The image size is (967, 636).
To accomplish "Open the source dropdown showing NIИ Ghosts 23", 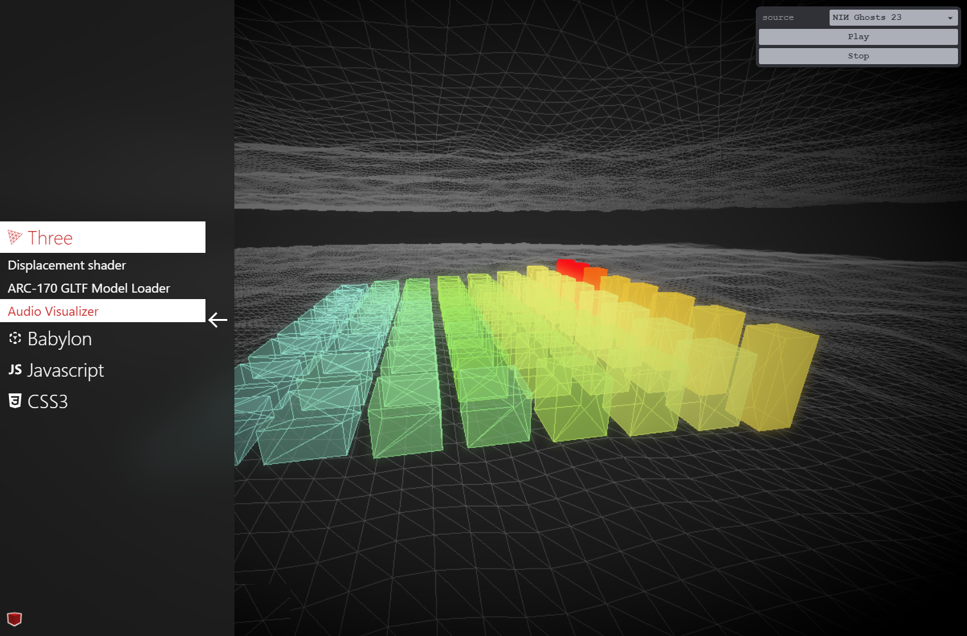I will click(893, 17).
